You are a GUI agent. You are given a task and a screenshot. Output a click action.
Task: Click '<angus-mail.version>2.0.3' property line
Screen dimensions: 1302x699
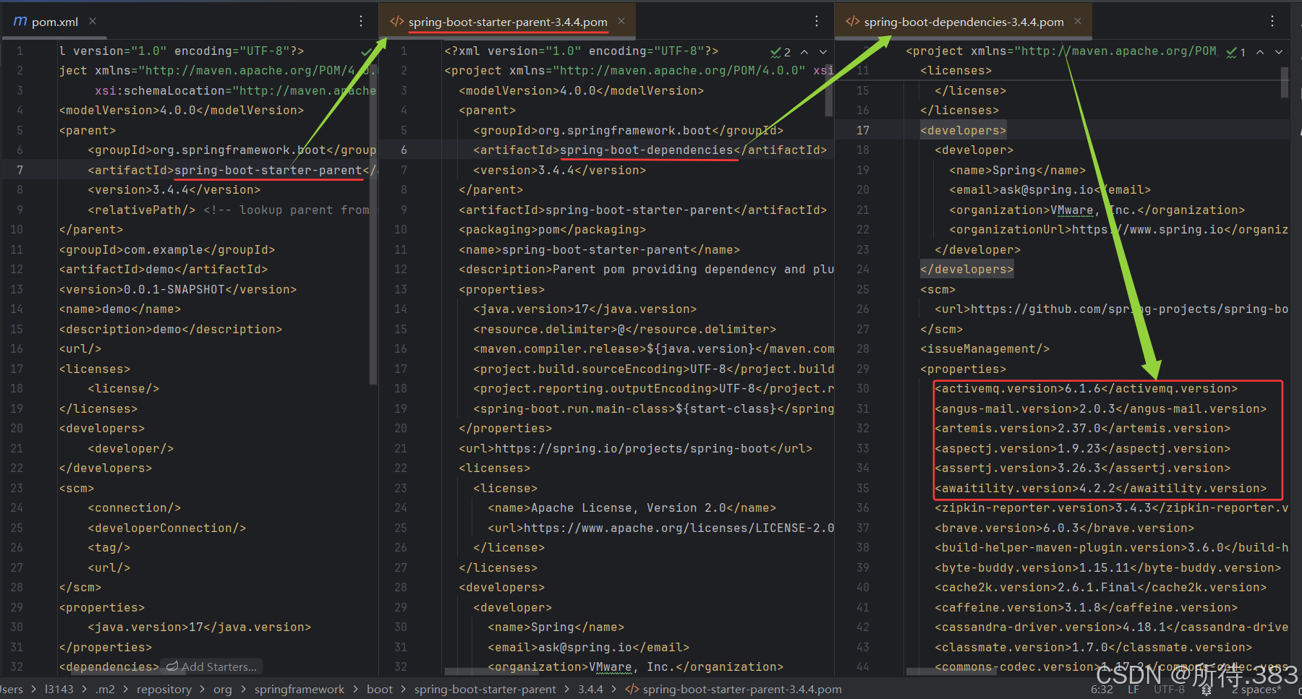click(x=1101, y=408)
